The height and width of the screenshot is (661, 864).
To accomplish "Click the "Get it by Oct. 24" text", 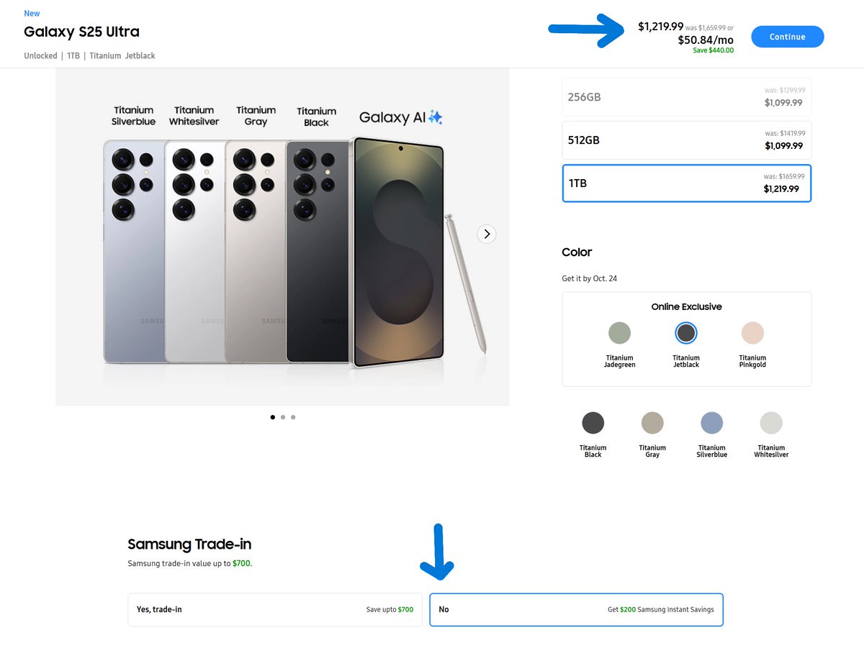I will 590,279.
